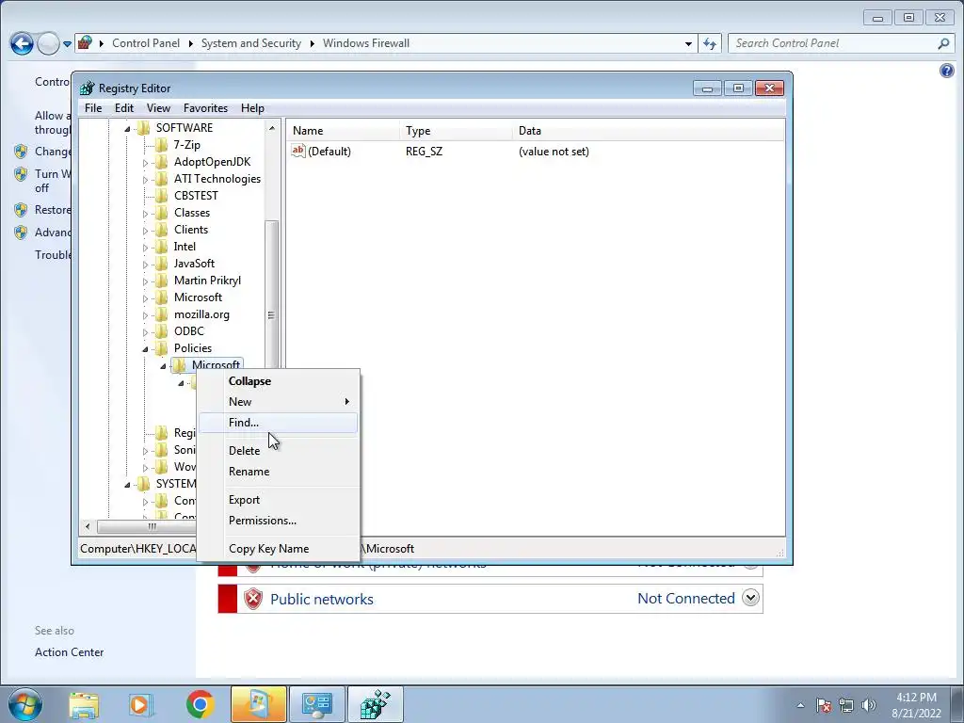Select the CBSTEST key folder icon
The image size is (964, 723).
pos(162,196)
